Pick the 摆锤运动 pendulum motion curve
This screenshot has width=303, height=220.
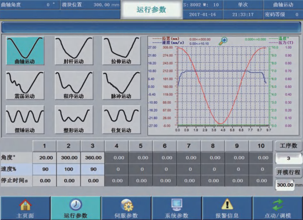25,120
